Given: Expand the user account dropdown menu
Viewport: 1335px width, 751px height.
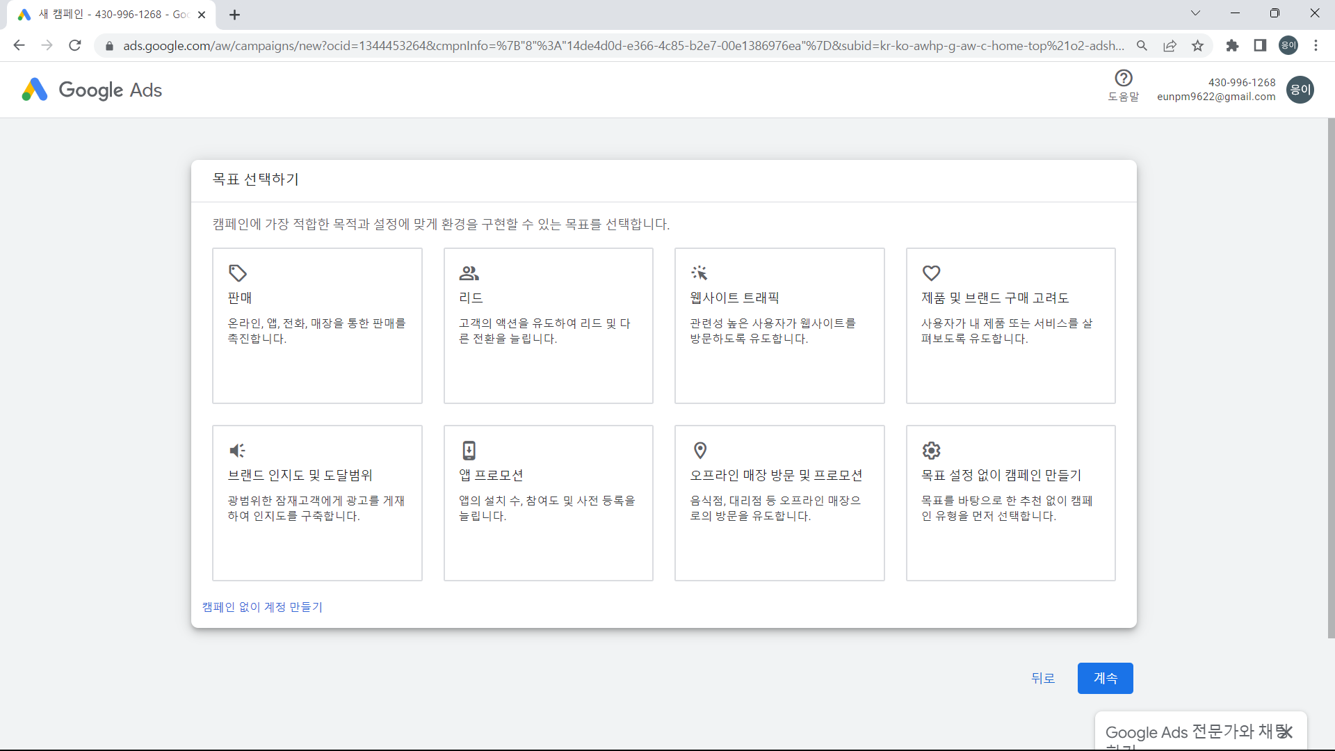Looking at the screenshot, I should tap(1300, 89).
